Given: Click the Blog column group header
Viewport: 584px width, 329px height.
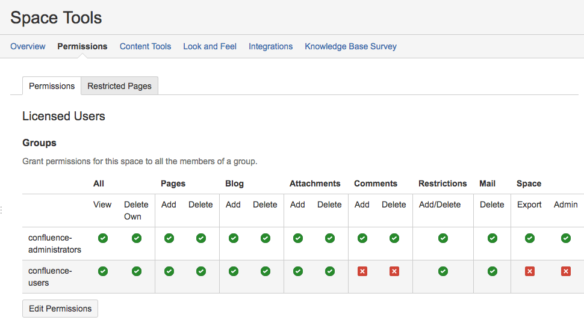Looking at the screenshot, I should (x=234, y=183).
